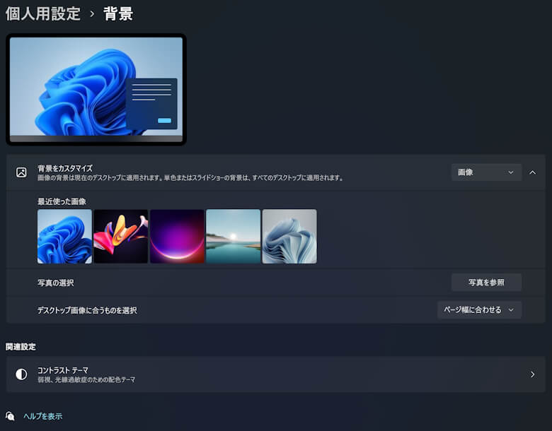Viewport: 552px width, 431px height.
Task: Open the ヘルプを表示 link
Action: (x=42, y=416)
